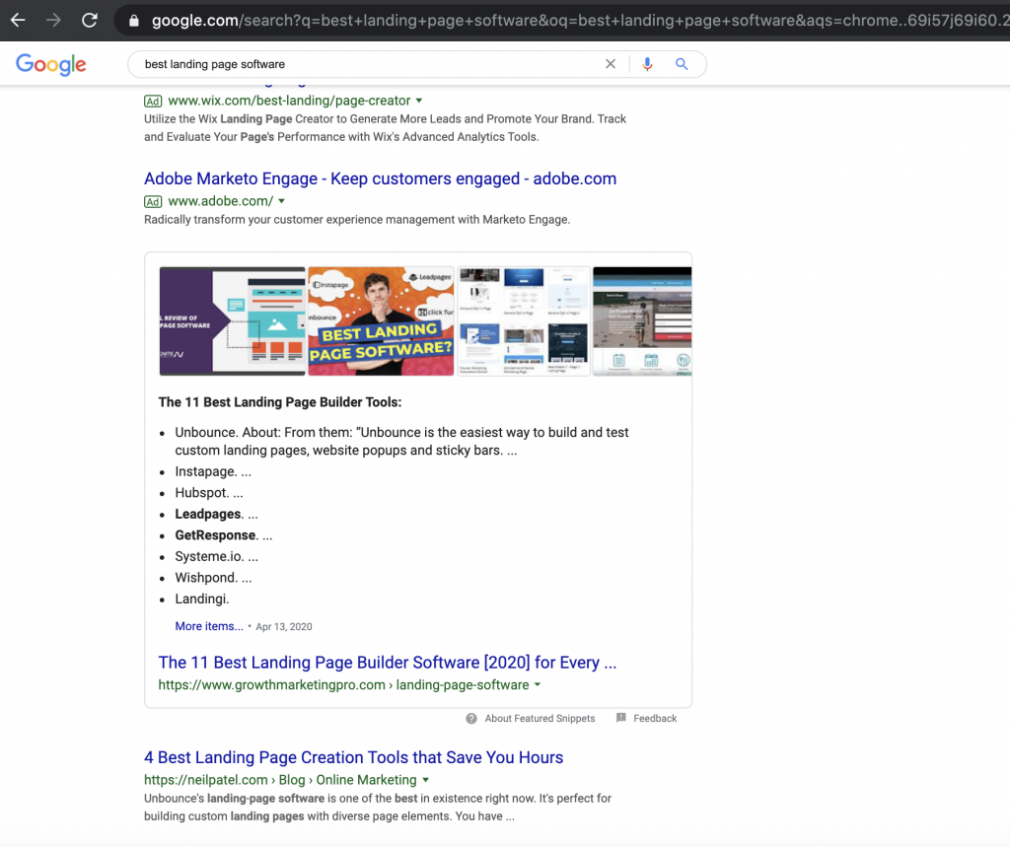Click the Hubspot list item
This screenshot has width=1010, height=847.
(209, 493)
